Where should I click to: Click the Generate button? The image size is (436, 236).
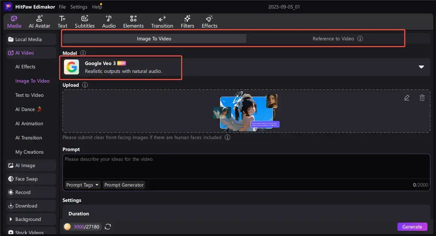tap(412, 227)
